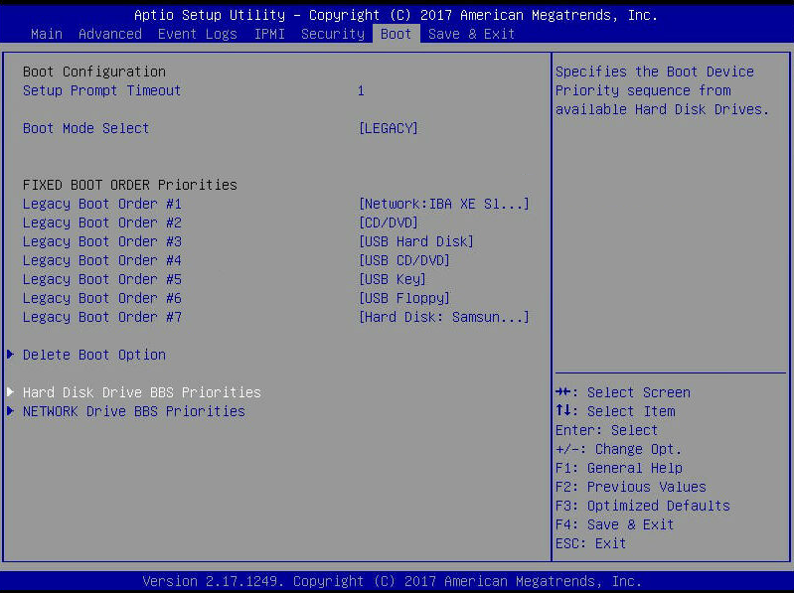Screen dimensions: 794x593
Task: Click arrow beside Hard Disk Drive BBS Priorities
Action: pos(10,392)
